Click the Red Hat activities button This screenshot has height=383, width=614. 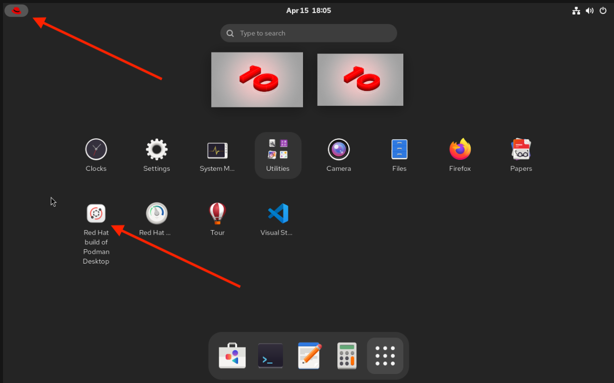[x=16, y=10]
